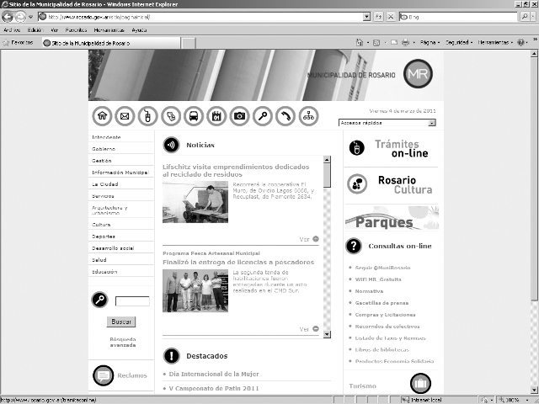Open the Favoritos menu
The image size is (539, 404).
click(76, 30)
